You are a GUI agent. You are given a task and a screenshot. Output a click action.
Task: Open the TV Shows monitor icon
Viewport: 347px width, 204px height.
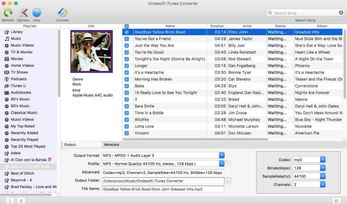coord(7,72)
